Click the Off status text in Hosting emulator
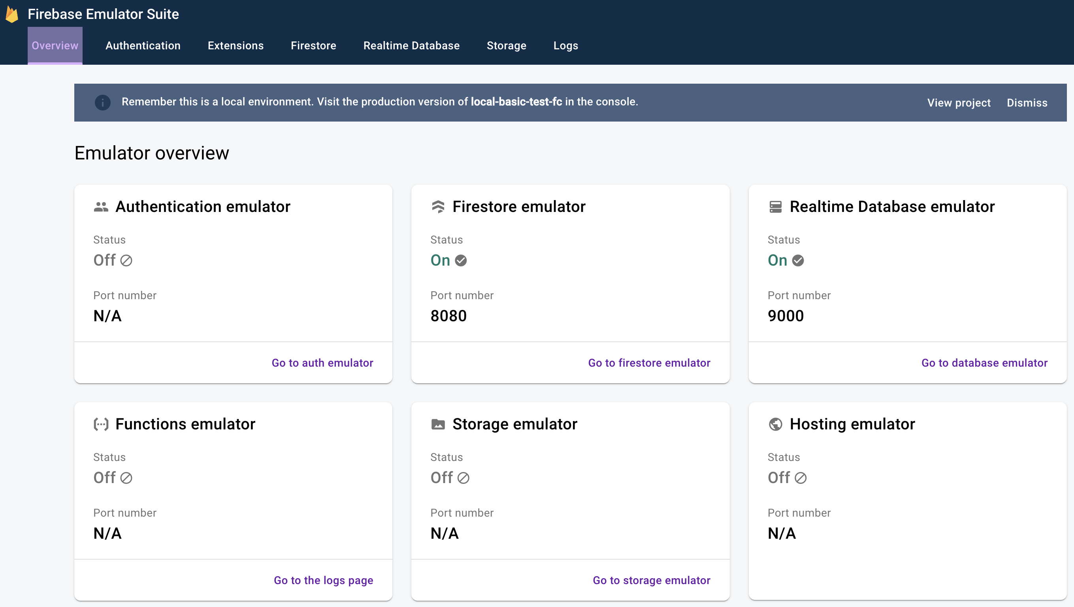 point(778,478)
